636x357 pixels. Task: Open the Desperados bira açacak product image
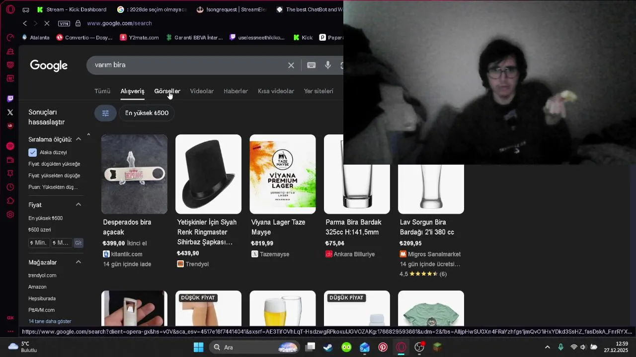[134, 174]
